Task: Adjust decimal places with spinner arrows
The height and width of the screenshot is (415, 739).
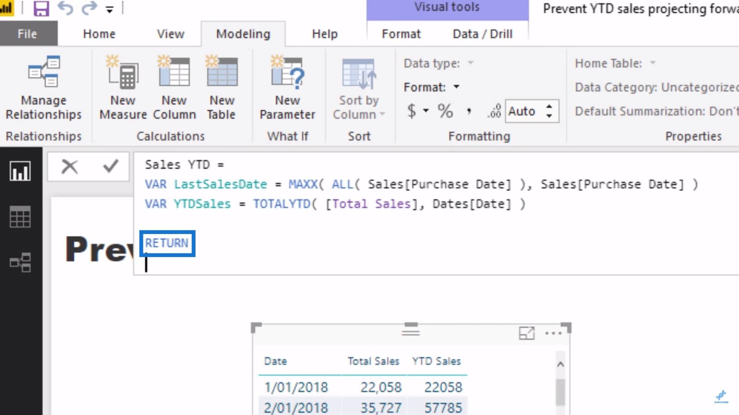Action: coord(549,111)
